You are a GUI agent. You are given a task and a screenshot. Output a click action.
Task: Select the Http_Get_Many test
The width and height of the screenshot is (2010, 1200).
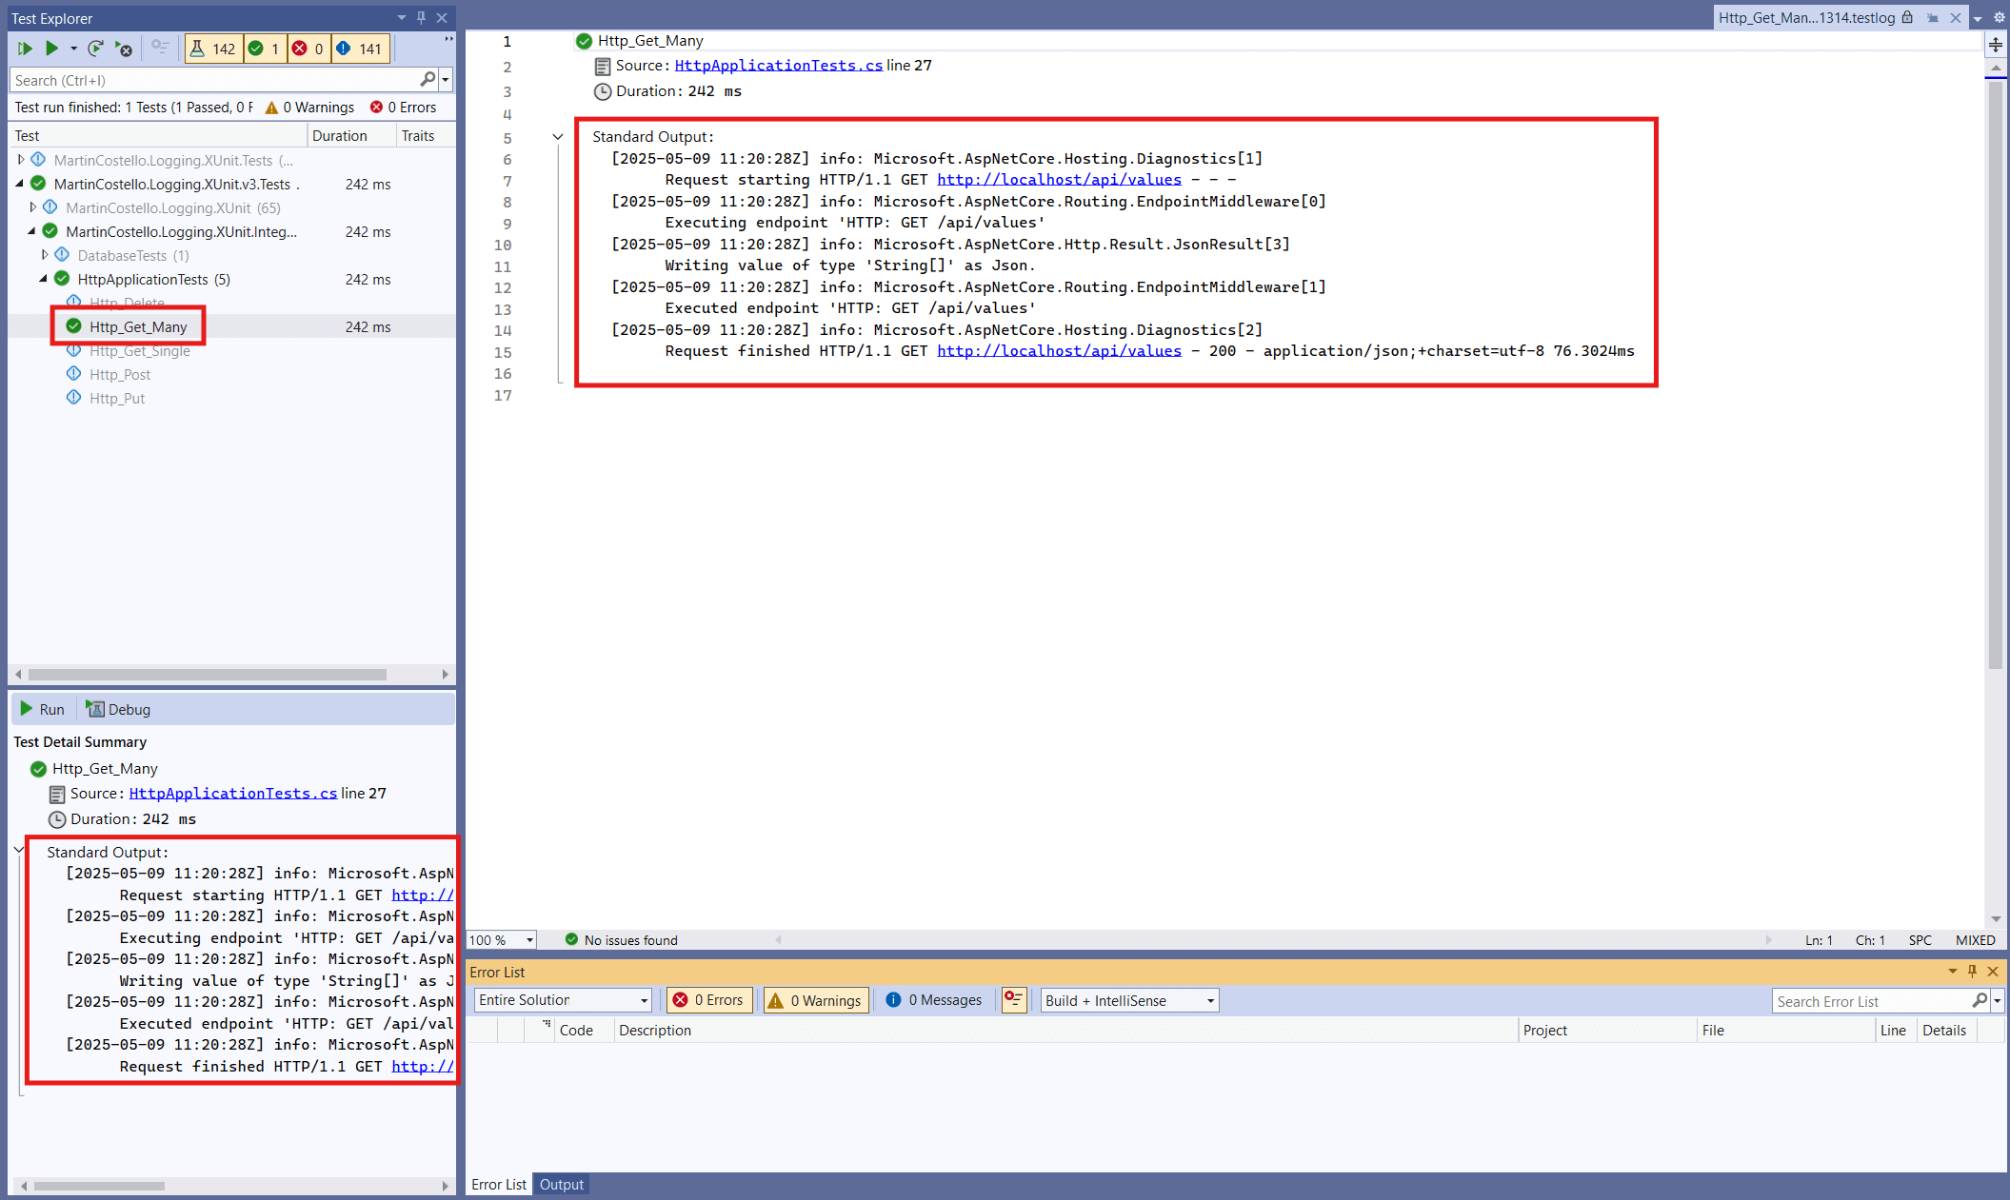(138, 326)
